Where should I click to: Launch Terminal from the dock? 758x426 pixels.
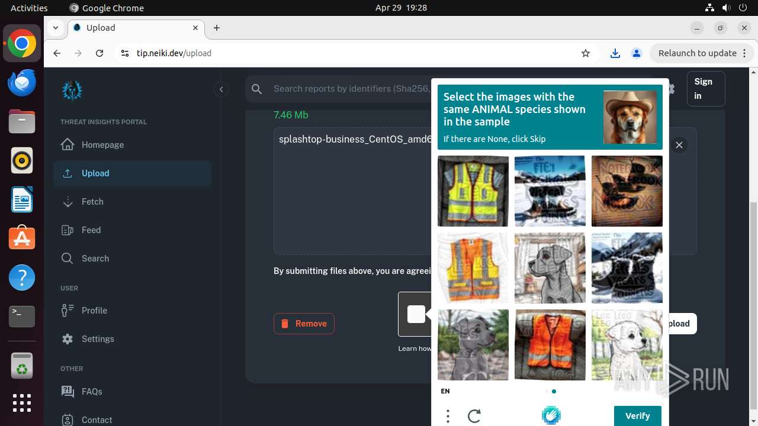22,317
